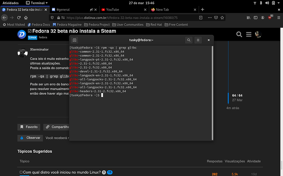This screenshot has width=283, height=176.
Task: Click the Diolinux forum logo
Action: click(22, 34)
